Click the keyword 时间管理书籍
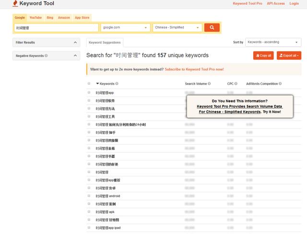 105,156
